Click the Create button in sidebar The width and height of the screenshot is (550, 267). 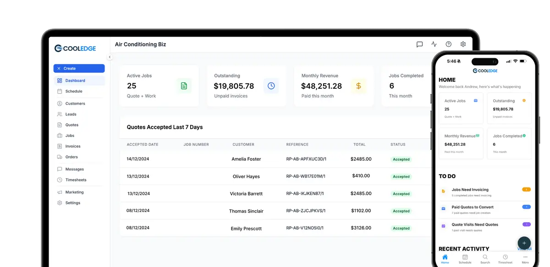tap(79, 68)
